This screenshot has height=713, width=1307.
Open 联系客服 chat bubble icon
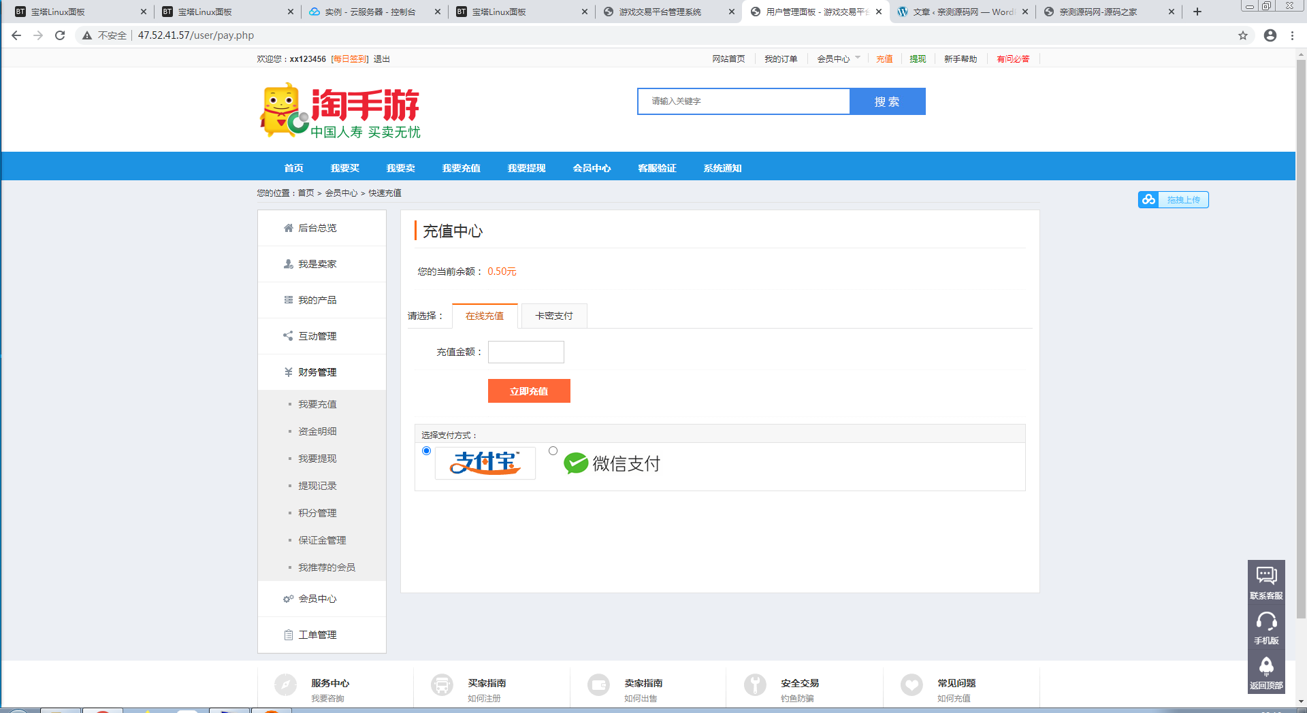tap(1266, 576)
